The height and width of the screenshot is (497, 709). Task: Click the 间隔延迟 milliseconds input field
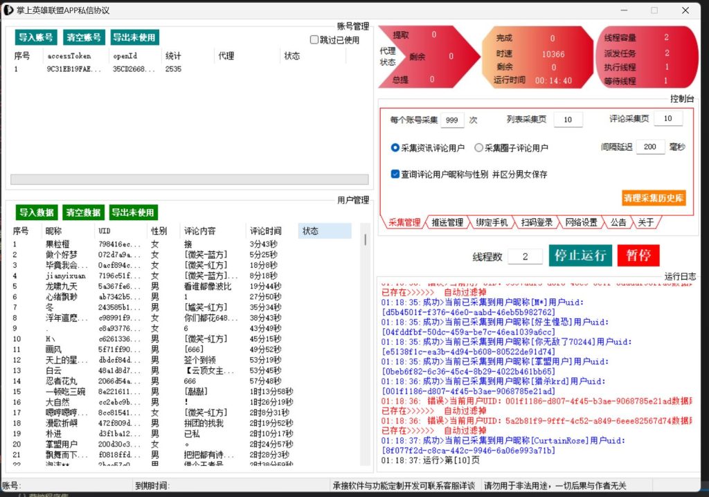coord(649,147)
